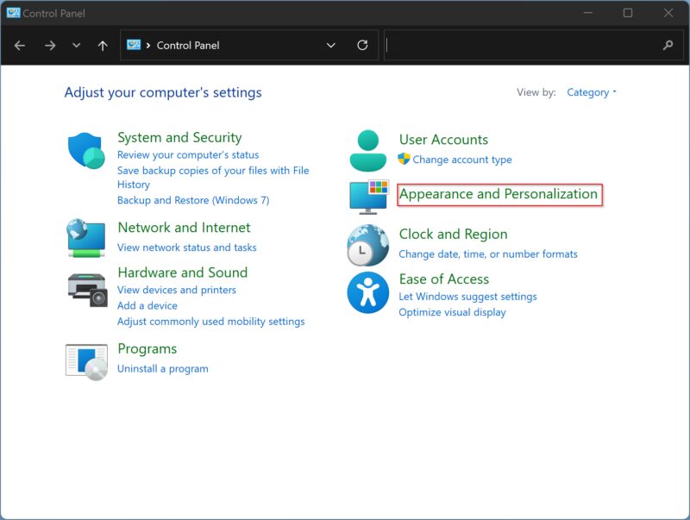The width and height of the screenshot is (690, 520).
Task: Click the Hardware and Sound printer icon
Action: point(88,290)
